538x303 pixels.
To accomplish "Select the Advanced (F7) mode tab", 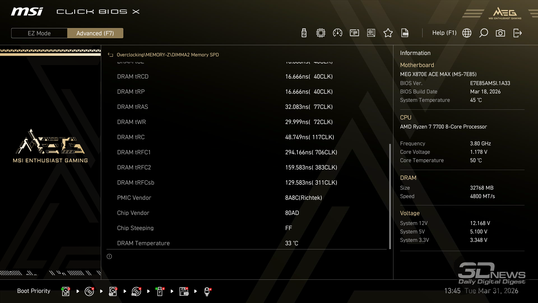I will pos(95,33).
